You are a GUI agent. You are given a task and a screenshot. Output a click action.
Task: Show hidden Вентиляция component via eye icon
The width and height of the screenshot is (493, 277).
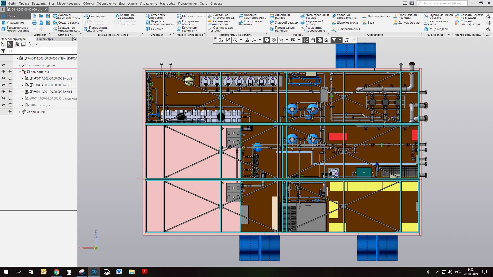click(3, 105)
